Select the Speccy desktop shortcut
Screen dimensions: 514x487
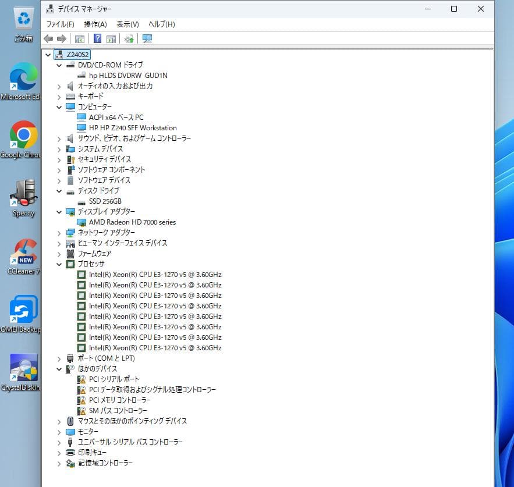(23, 194)
